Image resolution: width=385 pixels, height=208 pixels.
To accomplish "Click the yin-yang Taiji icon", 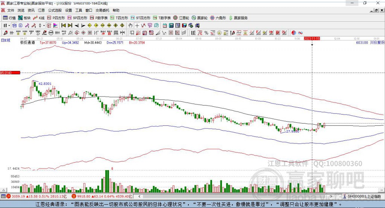I will pyautogui.click(x=294, y=33).
